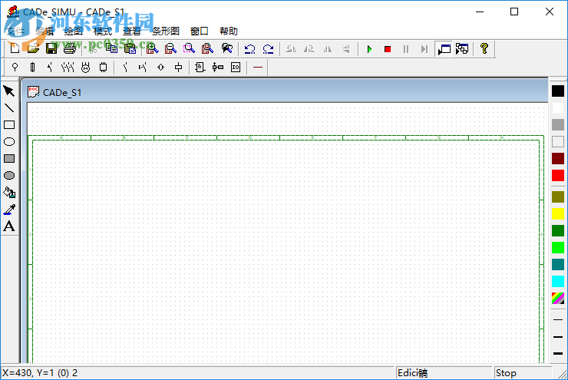Click the yellow question mark help button
The image size is (568, 380).
click(484, 49)
